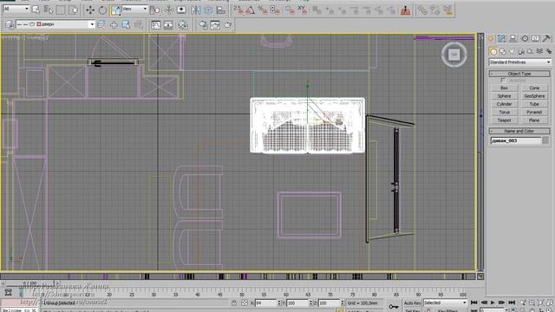Click the Select by Name icon
This screenshot has width=555, height=312.
pyautogui.click(x=49, y=10)
